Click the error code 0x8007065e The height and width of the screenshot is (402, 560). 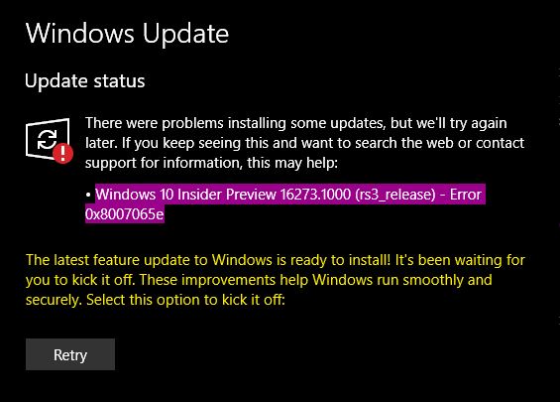pos(125,213)
